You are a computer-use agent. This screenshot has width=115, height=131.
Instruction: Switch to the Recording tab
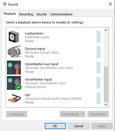click(26, 14)
